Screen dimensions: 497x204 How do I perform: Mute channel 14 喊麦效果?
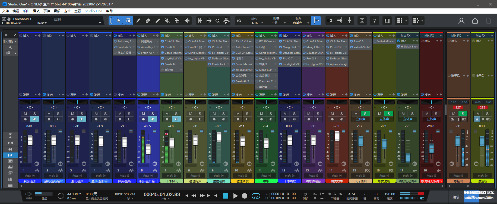(332, 114)
